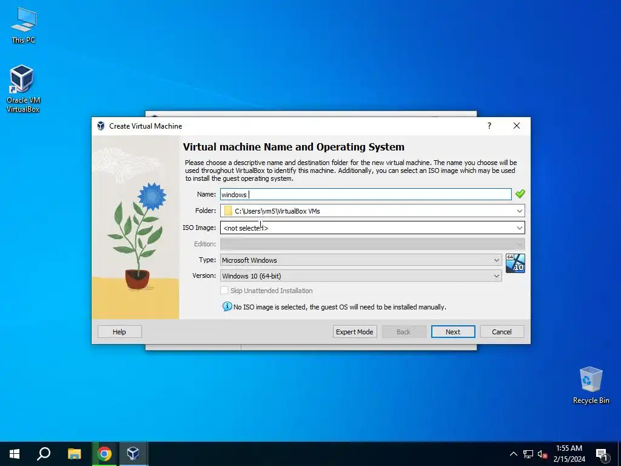
Task: Expand the Folder dropdown arrow
Action: coord(519,211)
